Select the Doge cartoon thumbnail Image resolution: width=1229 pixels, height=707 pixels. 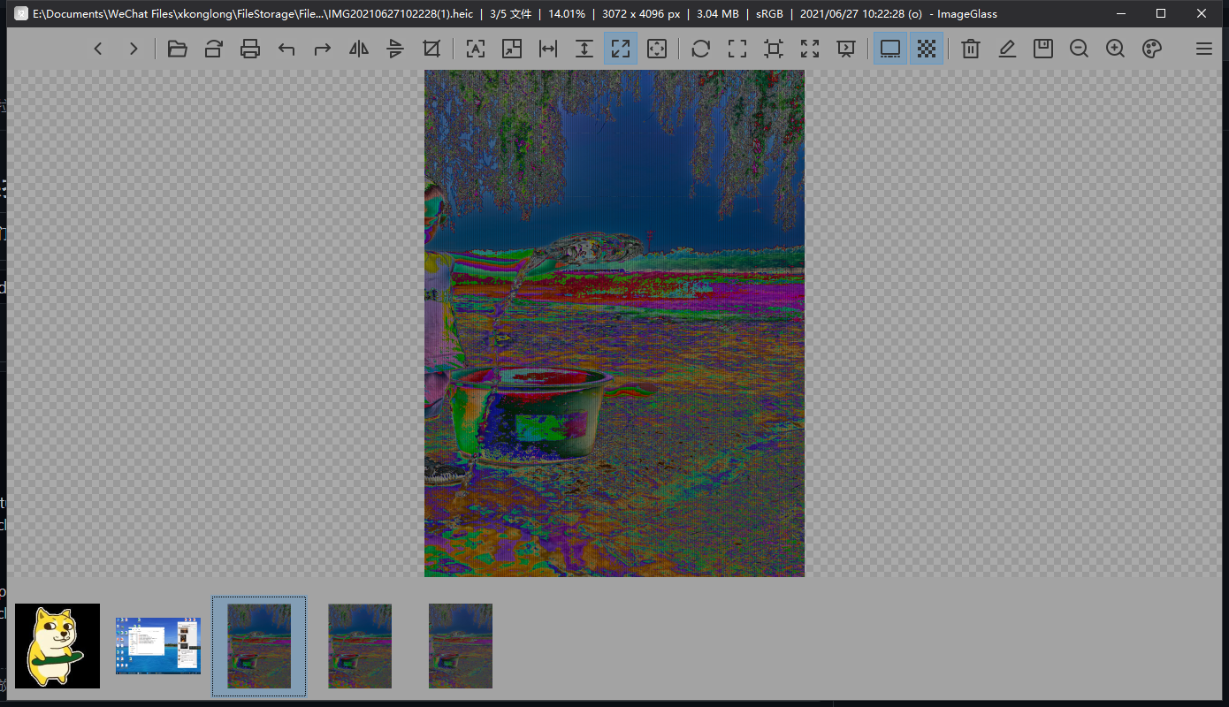pyautogui.click(x=57, y=646)
